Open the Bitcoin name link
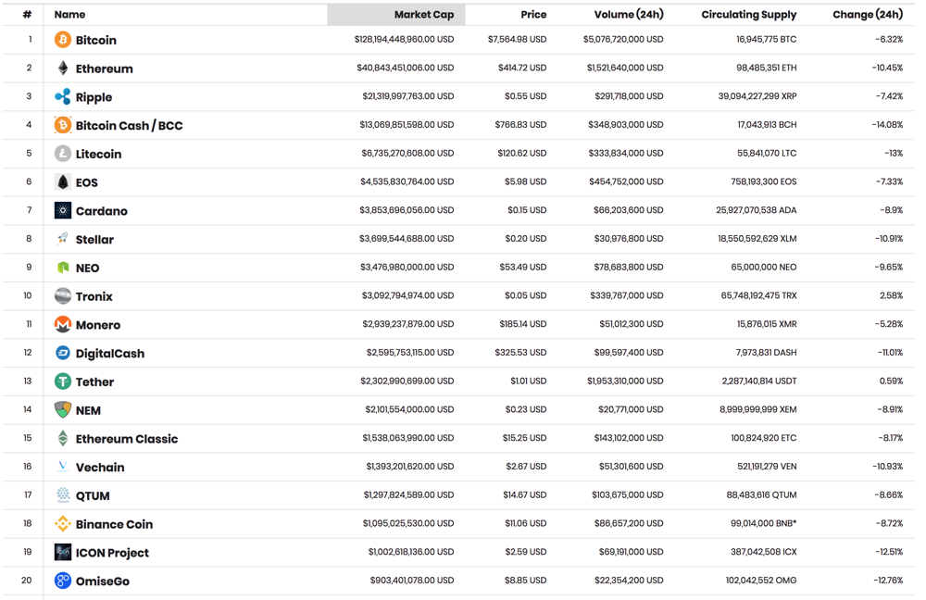The height and width of the screenshot is (600, 926). 95,40
